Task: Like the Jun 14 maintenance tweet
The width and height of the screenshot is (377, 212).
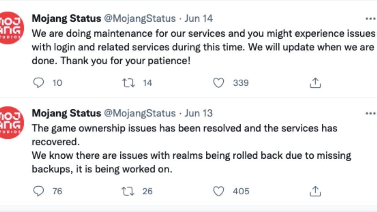Action: pos(218,83)
